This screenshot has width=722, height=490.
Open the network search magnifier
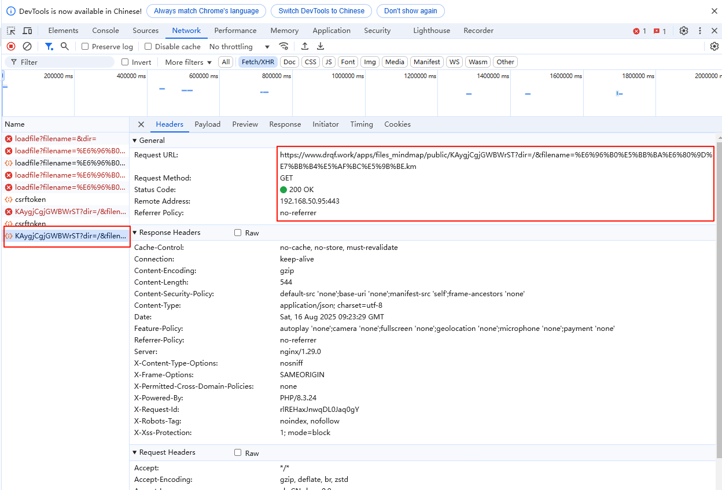(x=65, y=46)
